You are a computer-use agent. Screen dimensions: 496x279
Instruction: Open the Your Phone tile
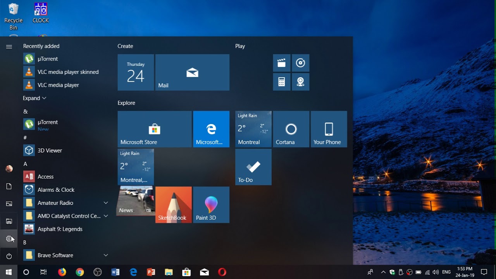(329, 129)
